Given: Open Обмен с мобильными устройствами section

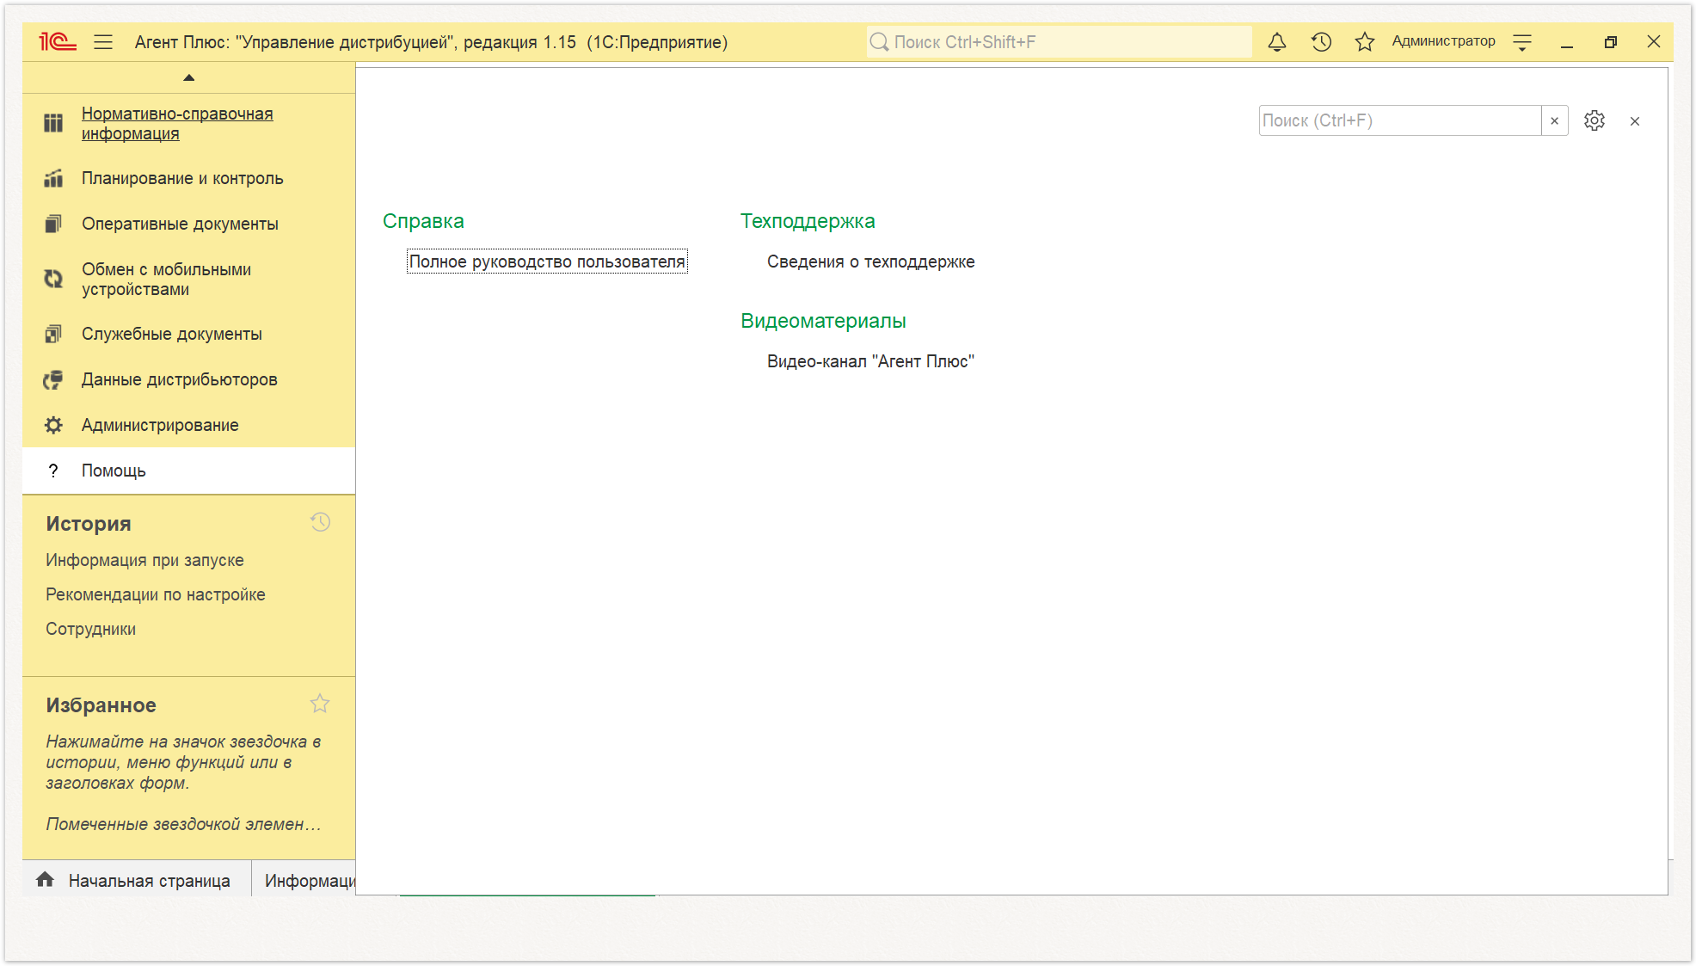Looking at the screenshot, I should tap(167, 280).
